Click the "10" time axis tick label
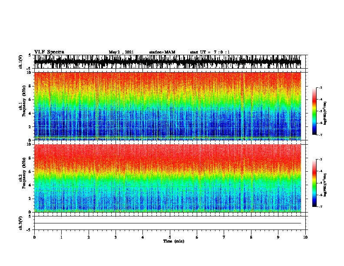344x266 pixels. pyautogui.click(x=305, y=237)
